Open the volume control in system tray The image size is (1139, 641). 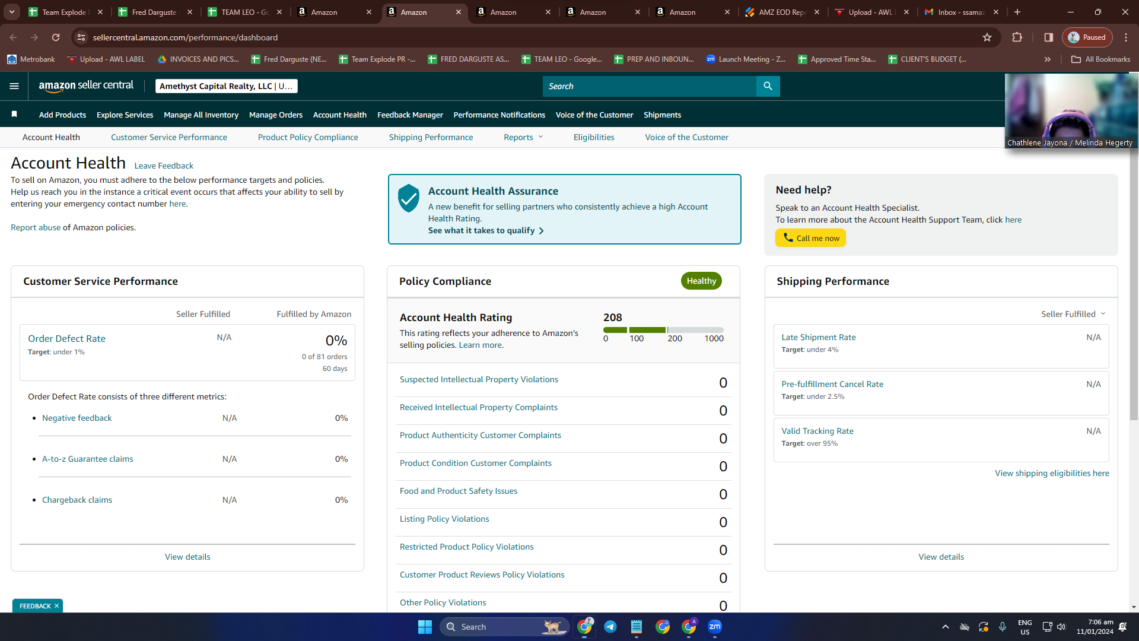1061,627
